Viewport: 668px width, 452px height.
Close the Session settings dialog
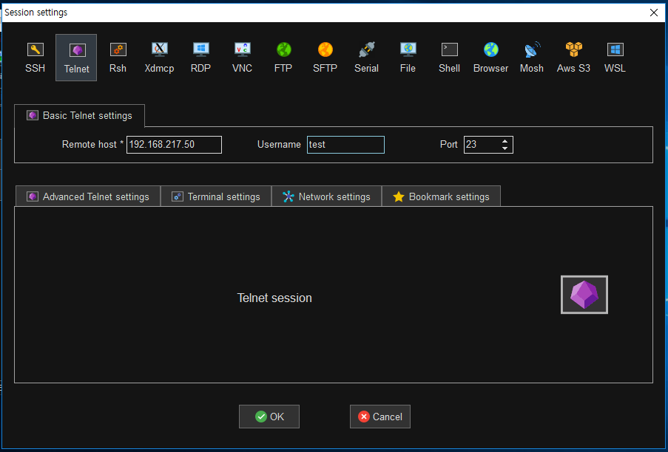[x=654, y=13]
